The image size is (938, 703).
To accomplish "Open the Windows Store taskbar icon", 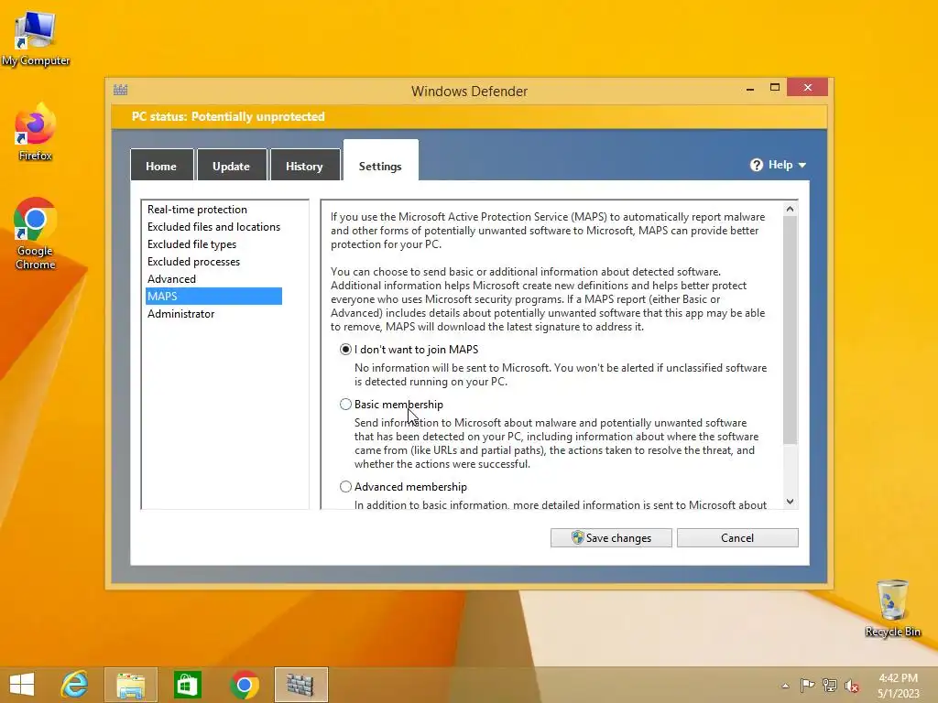I will (187, 685).
